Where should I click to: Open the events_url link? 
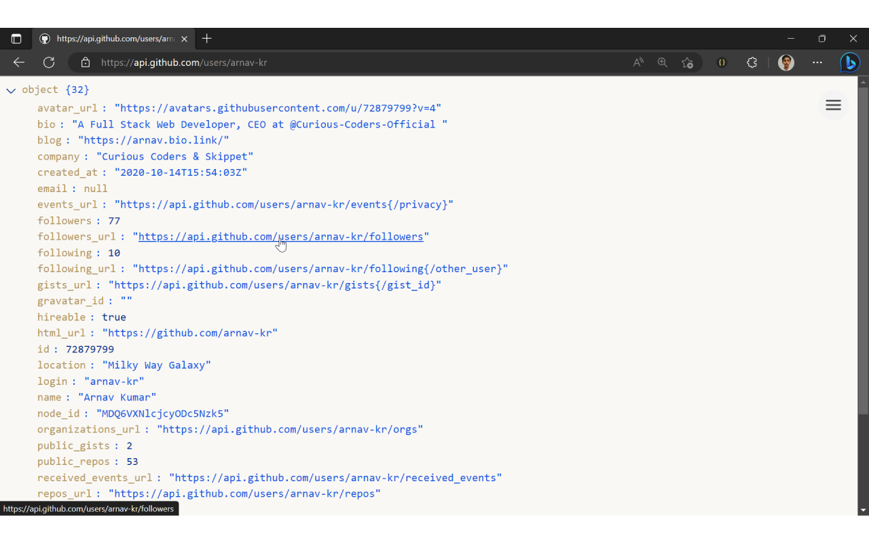284,204
